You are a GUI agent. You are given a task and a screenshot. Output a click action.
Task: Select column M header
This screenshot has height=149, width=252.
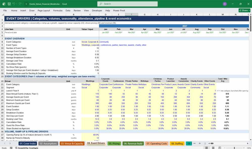tap(223, 14)
